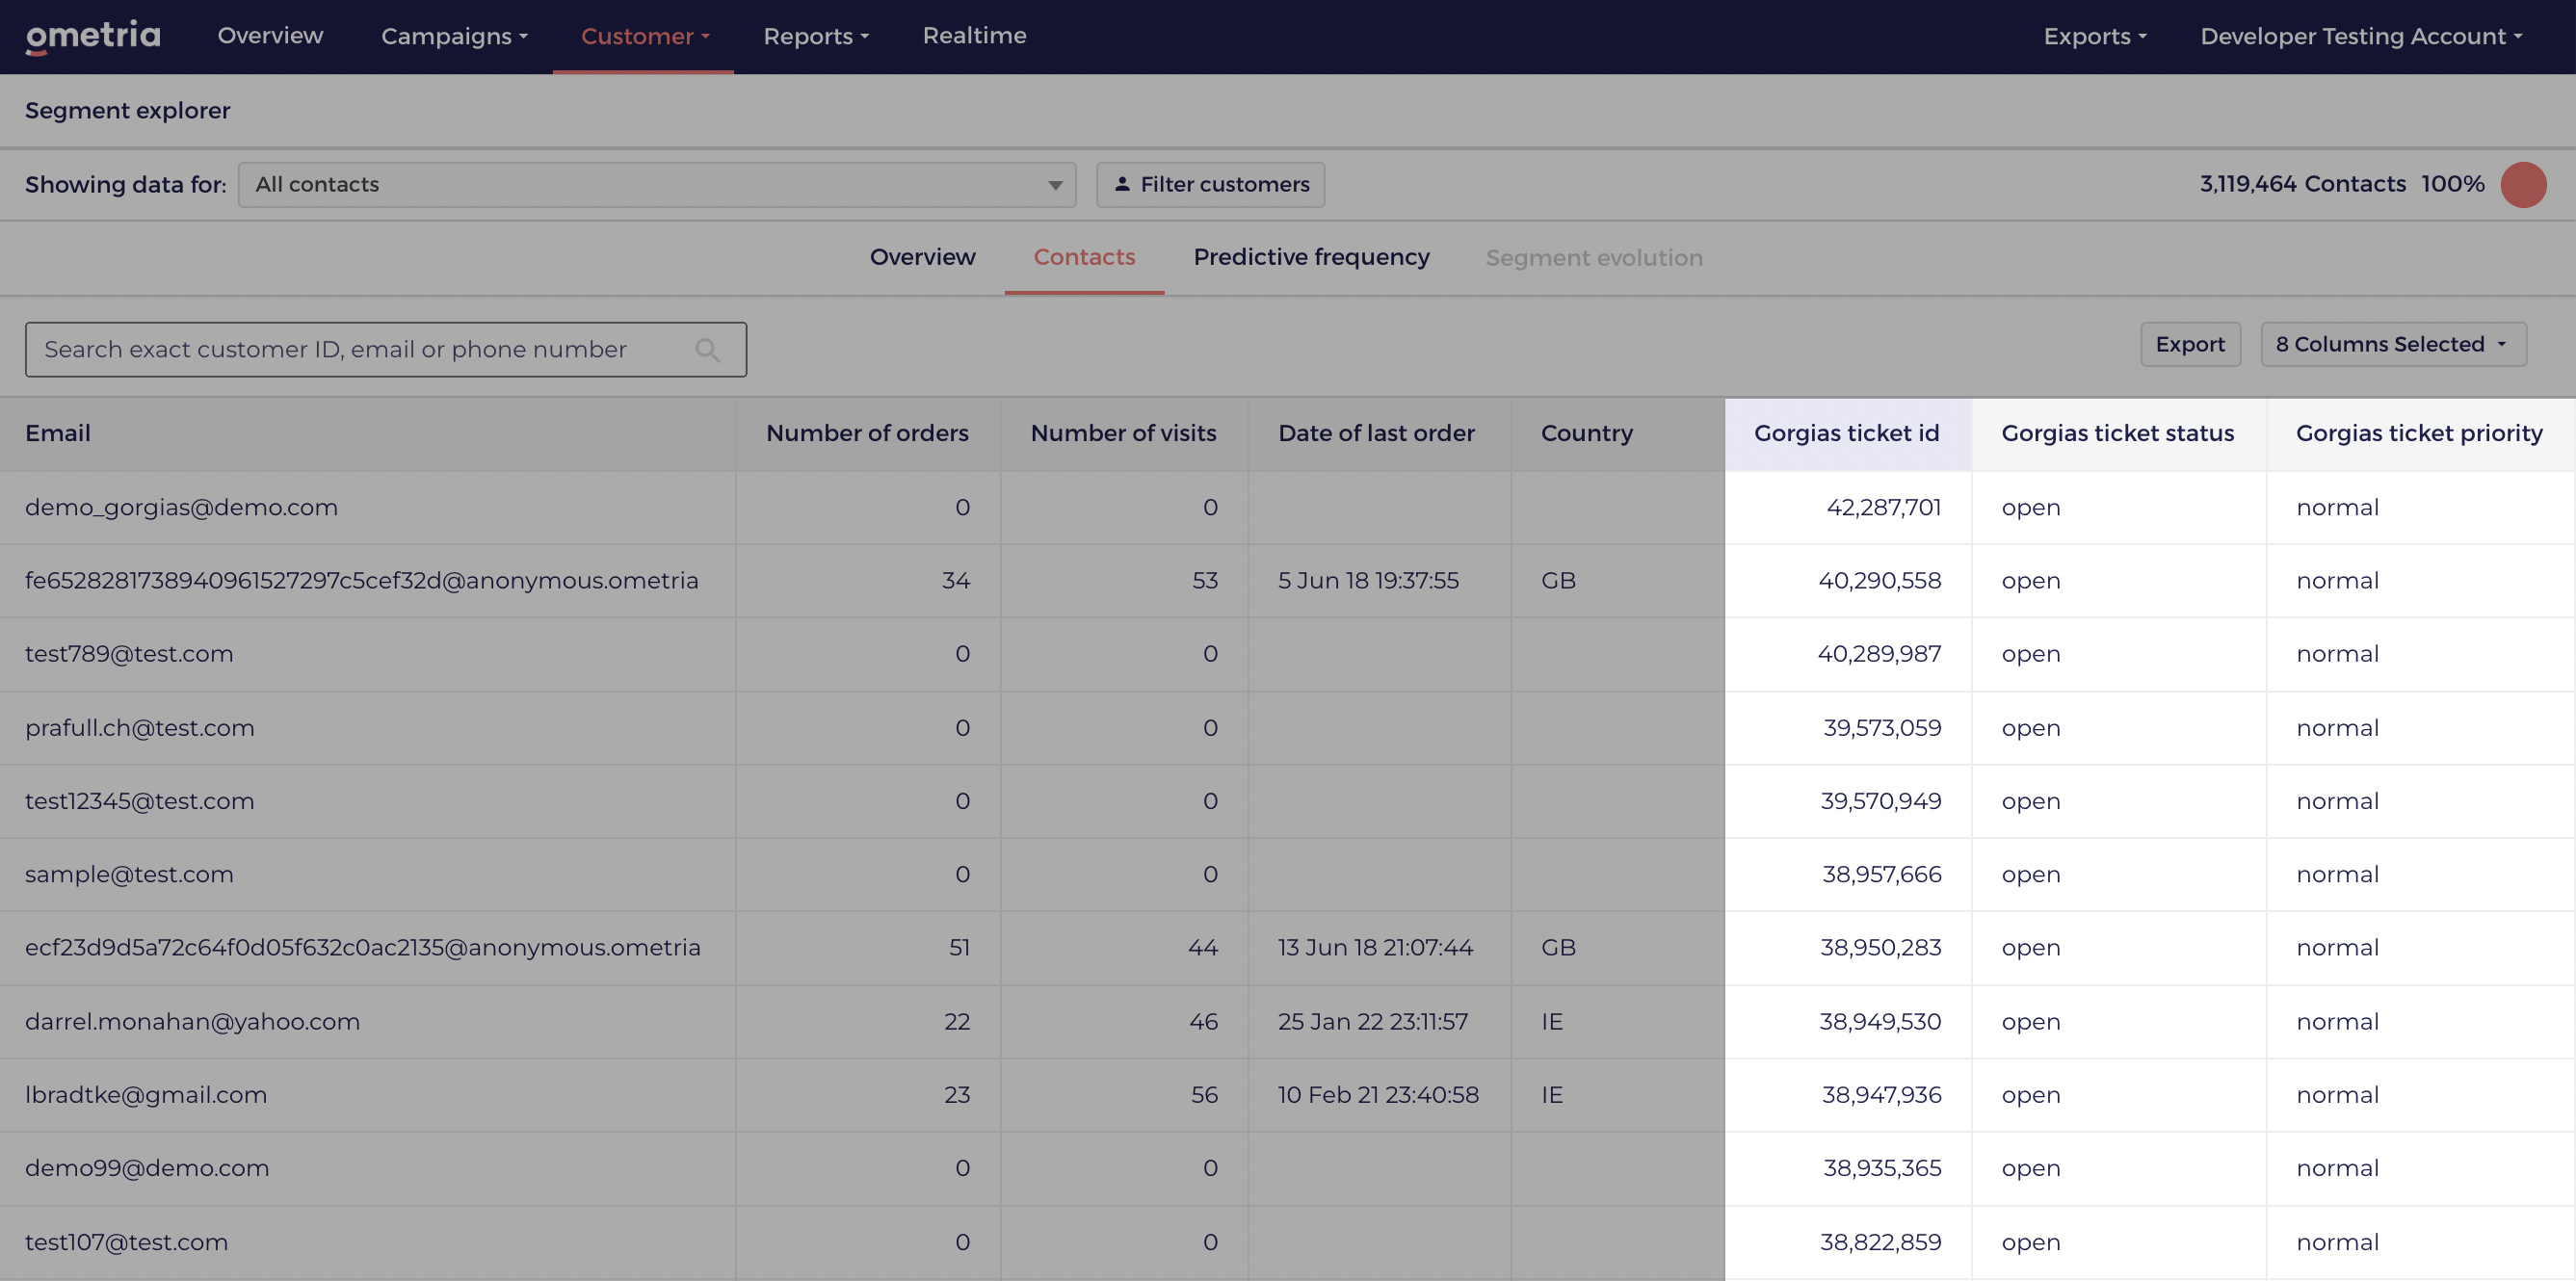The width and height of the screenshot is (2576, 1281).
Task: Sort by Gorgias ticket status column
Action: coord(2117,433)
